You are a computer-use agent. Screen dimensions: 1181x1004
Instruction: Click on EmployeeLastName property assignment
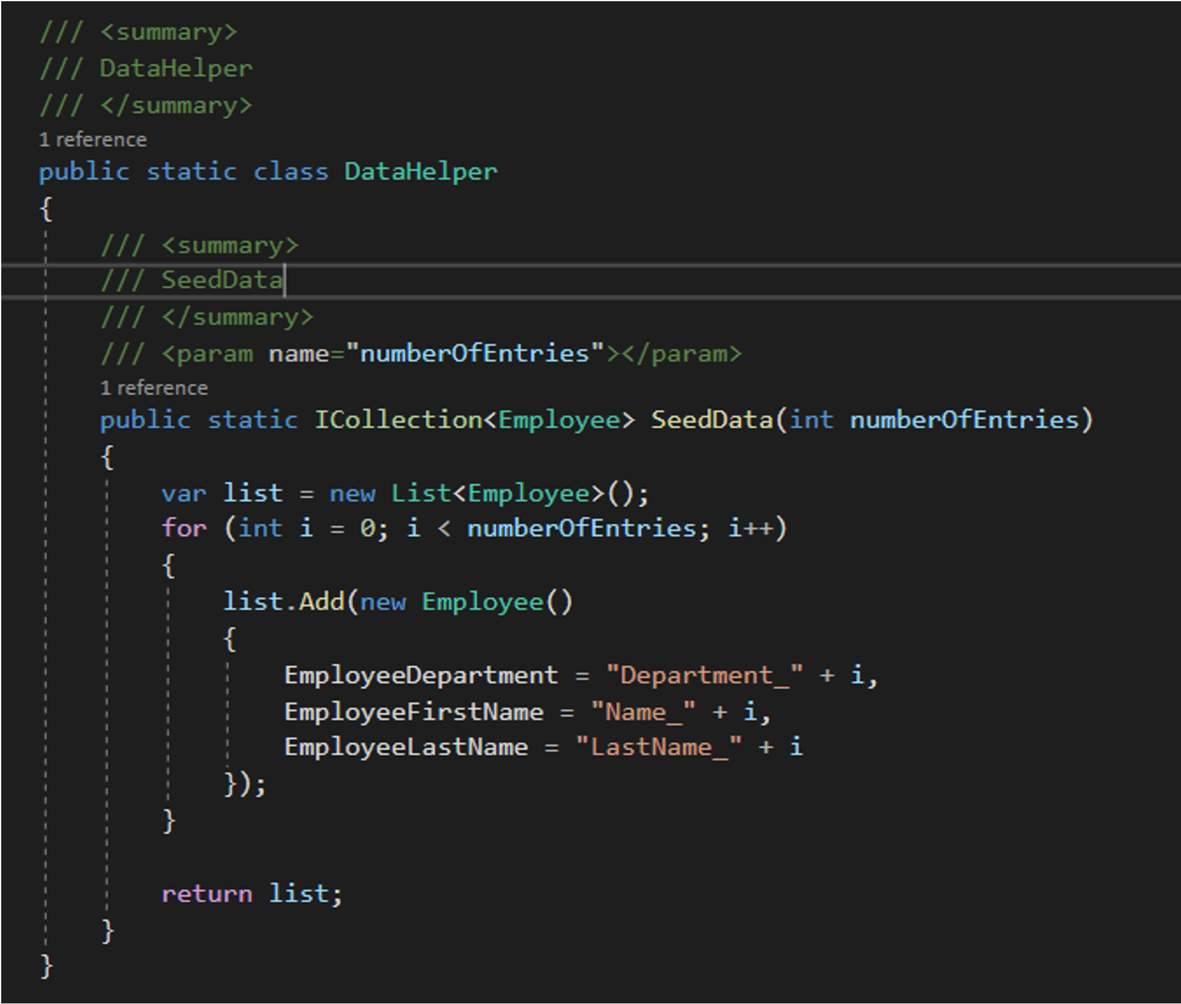(406, 748)
